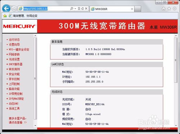Screen dimensions: 180x134
Task: Click the 版本信息 section header
Action: click(107, 42)
